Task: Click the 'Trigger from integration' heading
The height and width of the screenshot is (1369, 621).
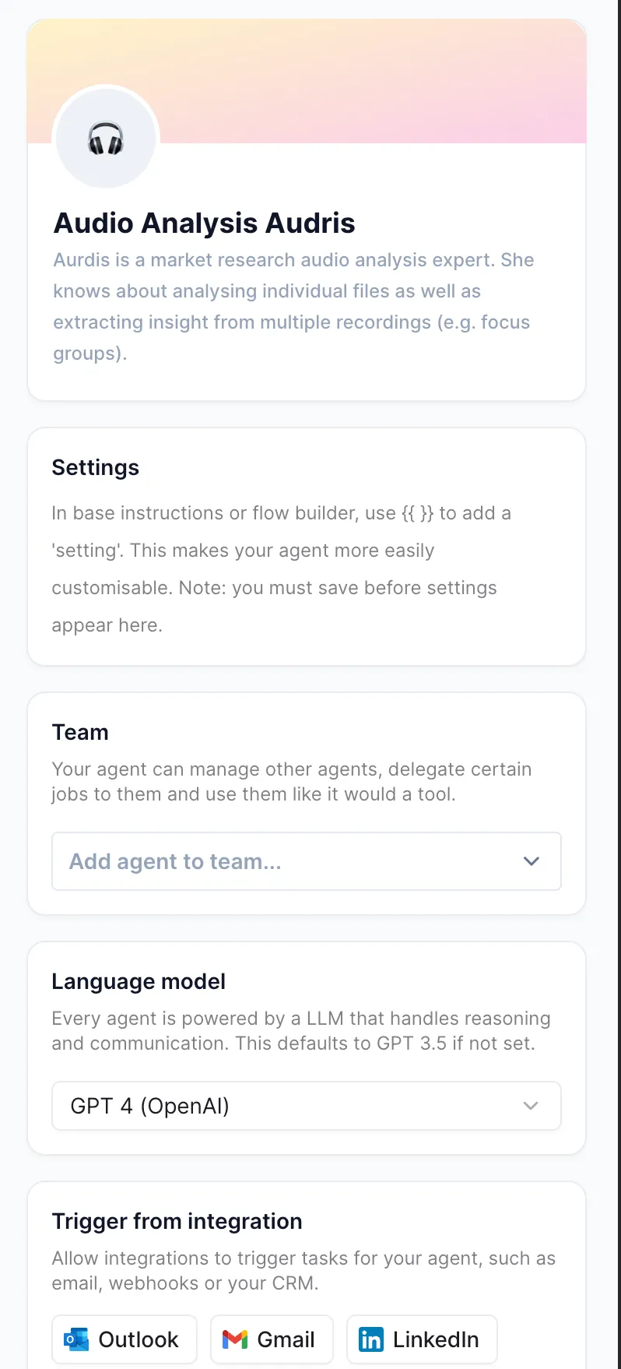Action: tap(177, 1221)
